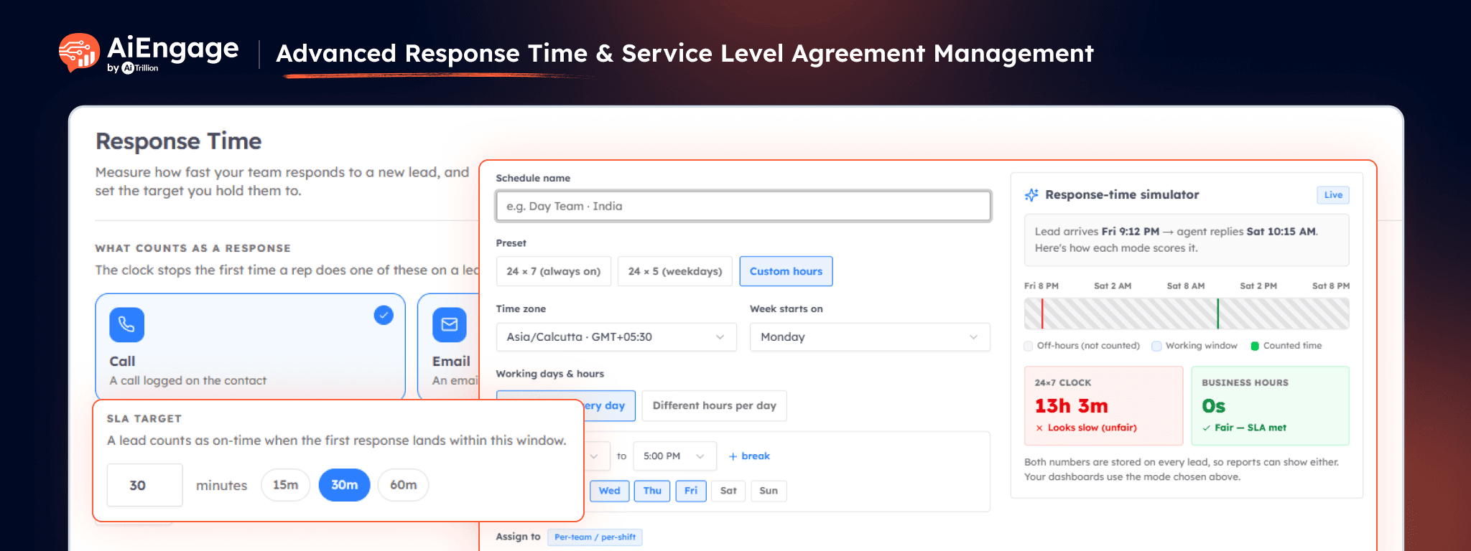Screen dimensions: 1471x551
Task: Click the Response-time simulator sparkle icon
Action: [x=1031, y=195]
